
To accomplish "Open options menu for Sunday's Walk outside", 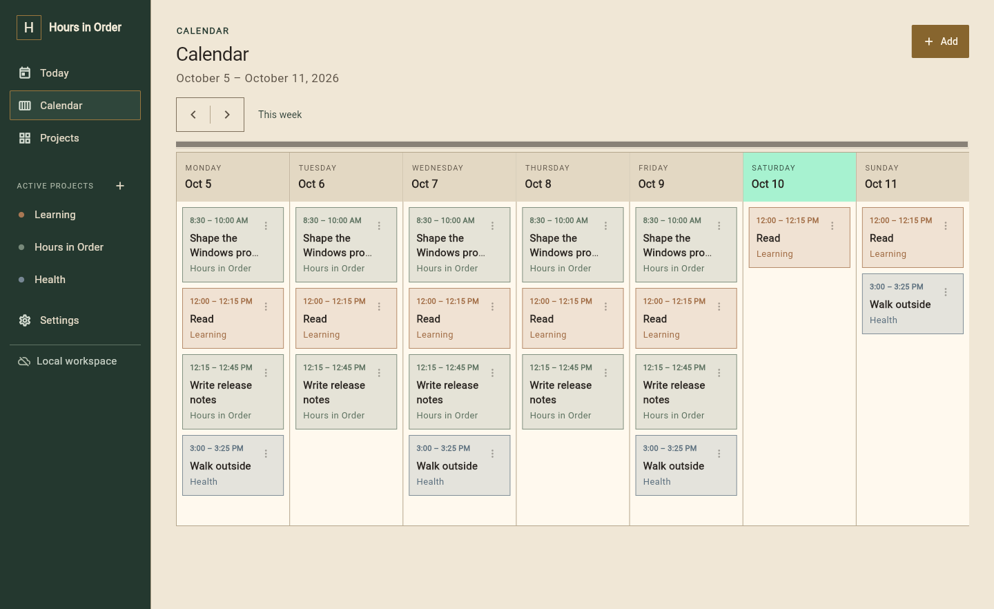I will pyautogui.click(x=945, y=292).
